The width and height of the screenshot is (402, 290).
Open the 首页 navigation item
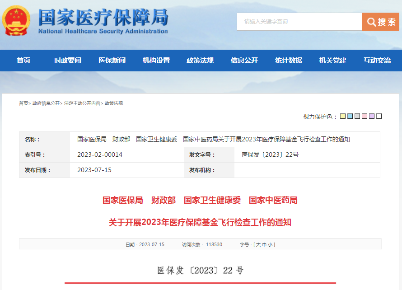point(23,61)
